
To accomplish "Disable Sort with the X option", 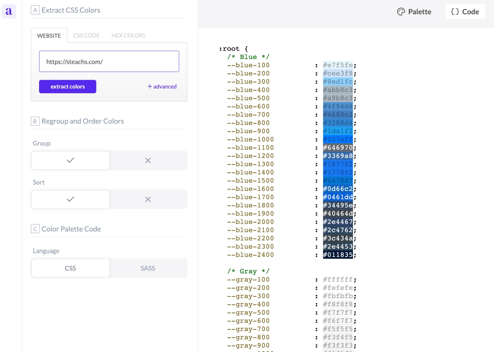I will pos(148,199).
